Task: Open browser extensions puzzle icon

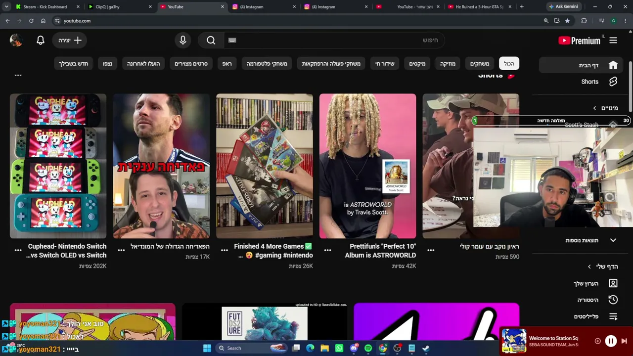Action: pos(584,21)
